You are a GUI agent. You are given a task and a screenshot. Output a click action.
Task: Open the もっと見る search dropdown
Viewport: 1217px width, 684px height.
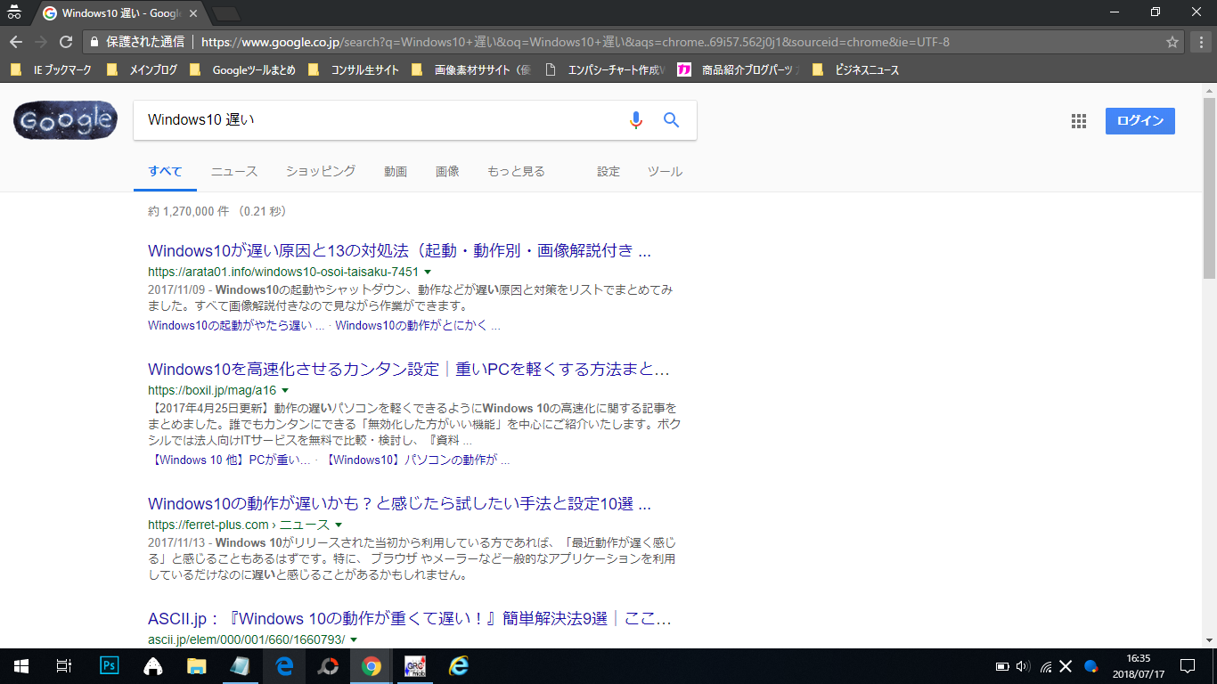click(516, 171)
